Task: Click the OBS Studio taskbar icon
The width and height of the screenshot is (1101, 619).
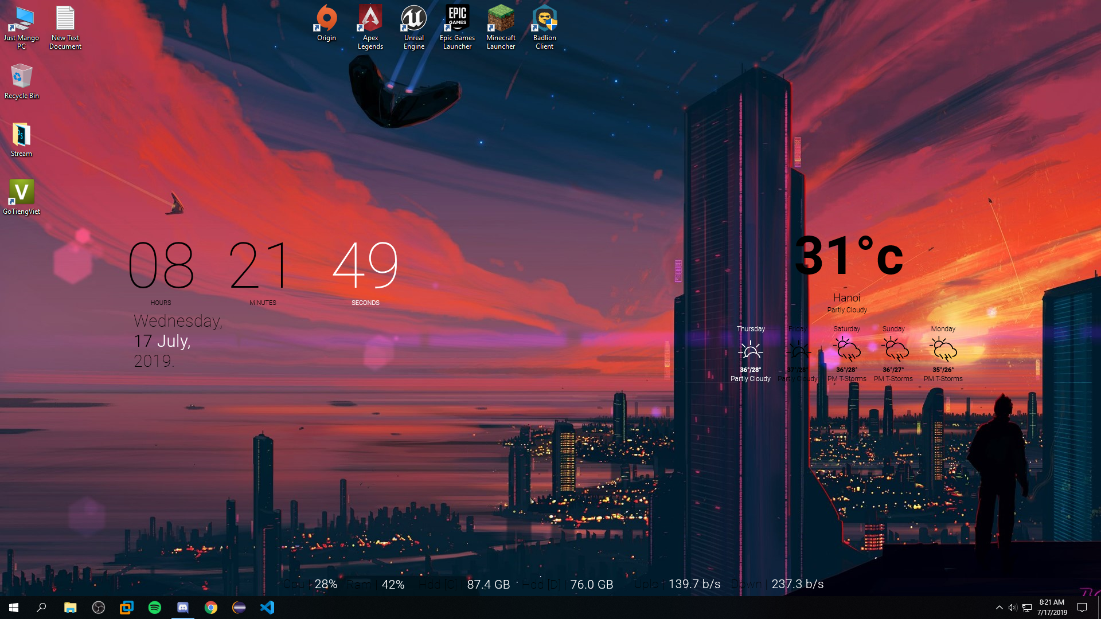Action: [x=99, y=608]
